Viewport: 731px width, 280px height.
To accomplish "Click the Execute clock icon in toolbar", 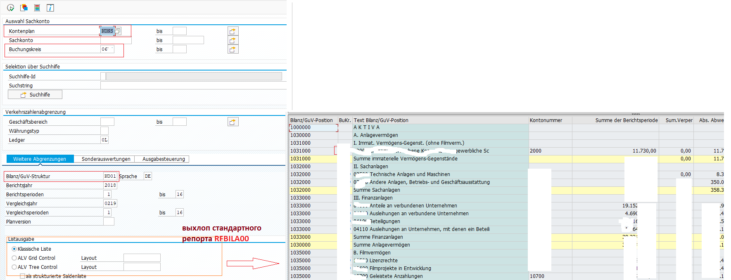I will (x=11, y=8).
